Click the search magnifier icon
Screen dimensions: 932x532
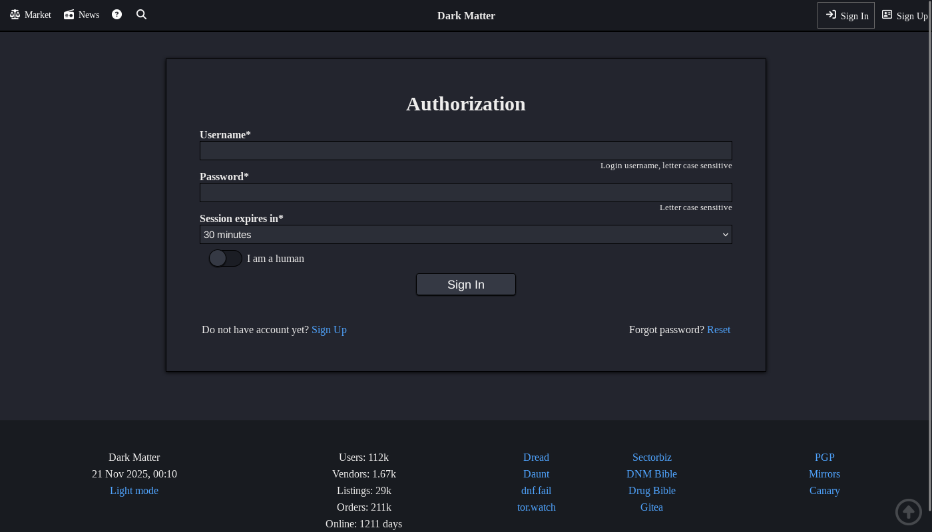point(141,14)
